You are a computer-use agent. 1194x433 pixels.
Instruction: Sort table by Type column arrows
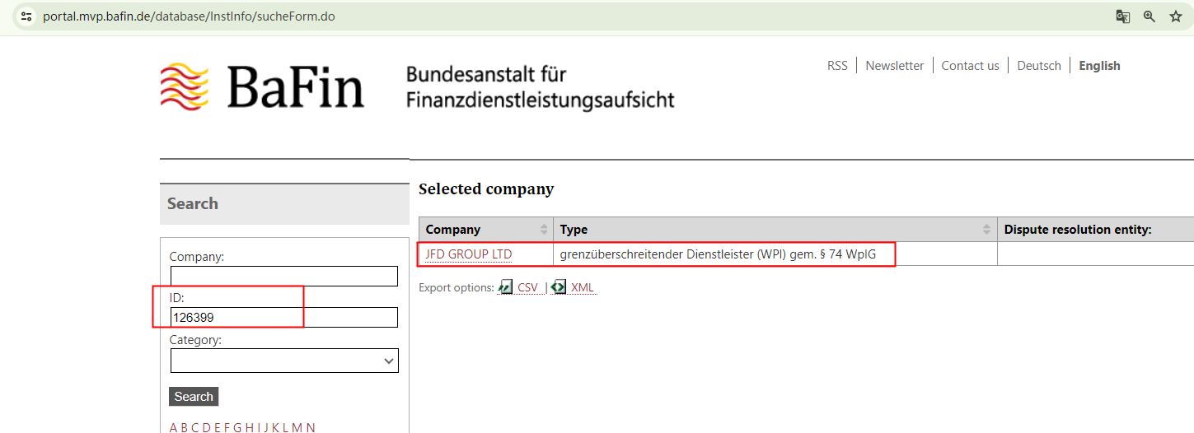(x=987, y=230)
